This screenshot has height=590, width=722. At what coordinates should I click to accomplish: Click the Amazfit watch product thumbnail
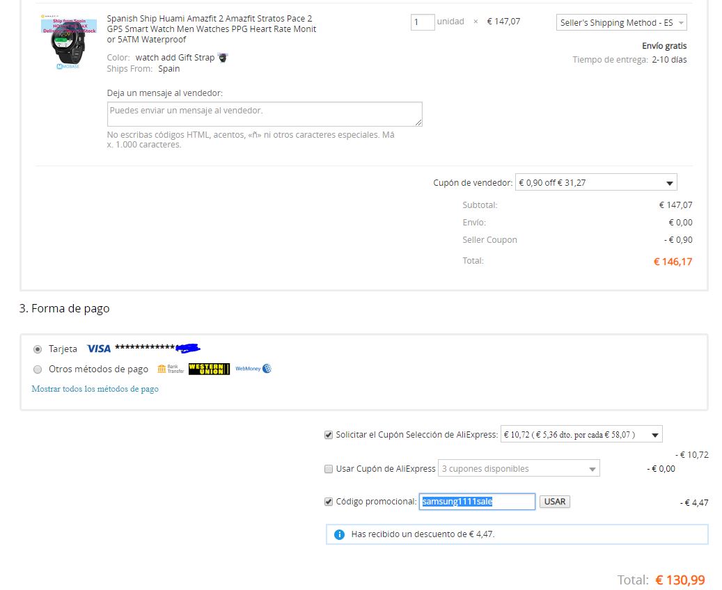[69, 42]
